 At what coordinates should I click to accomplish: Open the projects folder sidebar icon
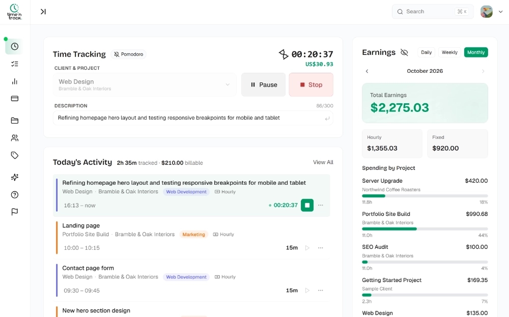[x=15, y=121]
